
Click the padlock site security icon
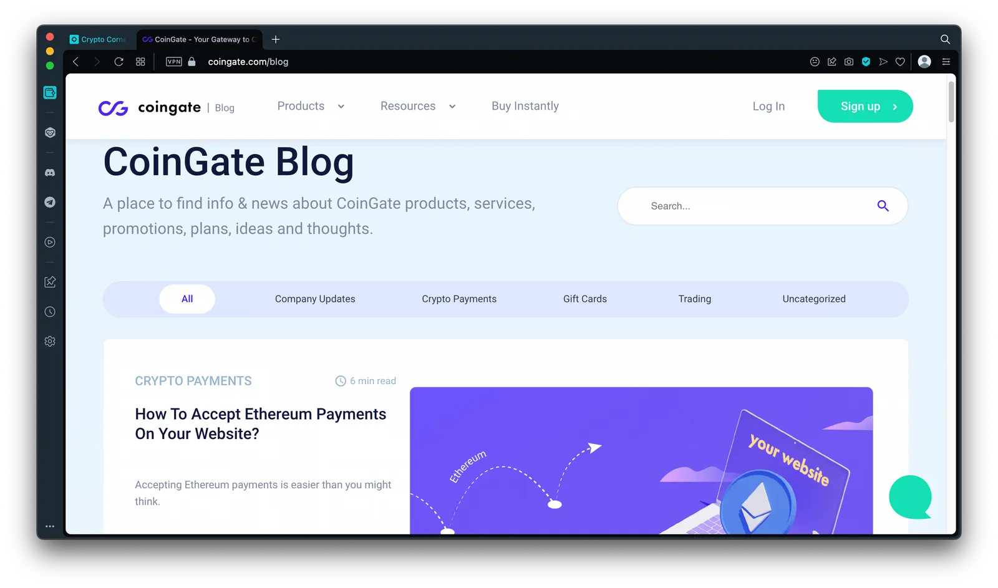192,62
